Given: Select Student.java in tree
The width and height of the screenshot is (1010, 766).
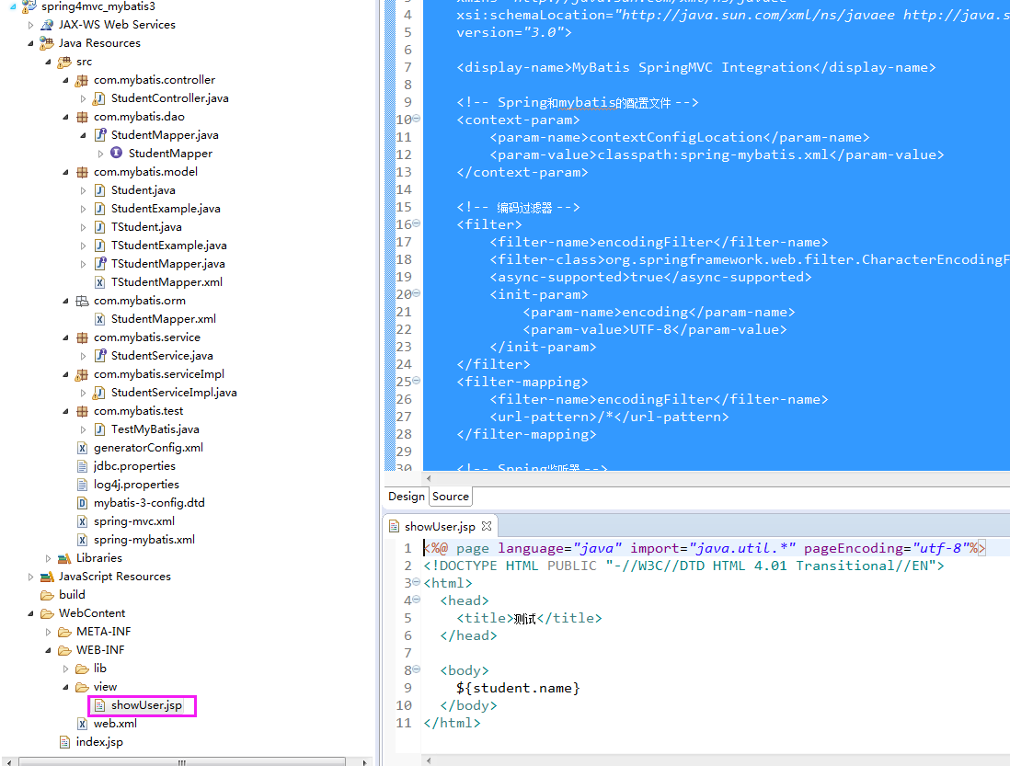Looking at the screenshot, I should [143, 190].
